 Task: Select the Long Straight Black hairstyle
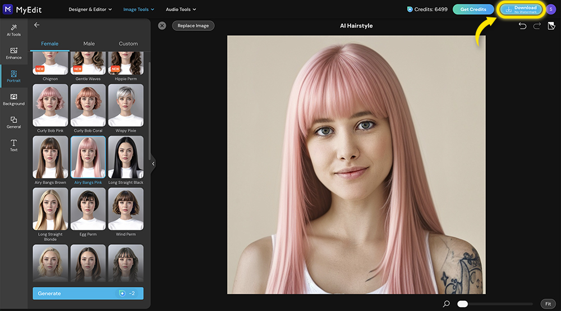pyautogui.click(x=126, y=157)
